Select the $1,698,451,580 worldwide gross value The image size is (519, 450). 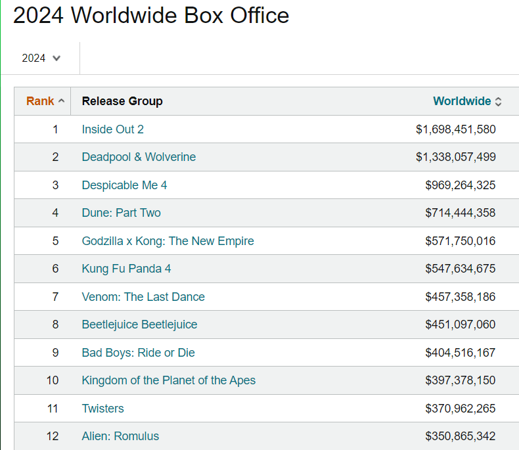click(x=456, y=129)
